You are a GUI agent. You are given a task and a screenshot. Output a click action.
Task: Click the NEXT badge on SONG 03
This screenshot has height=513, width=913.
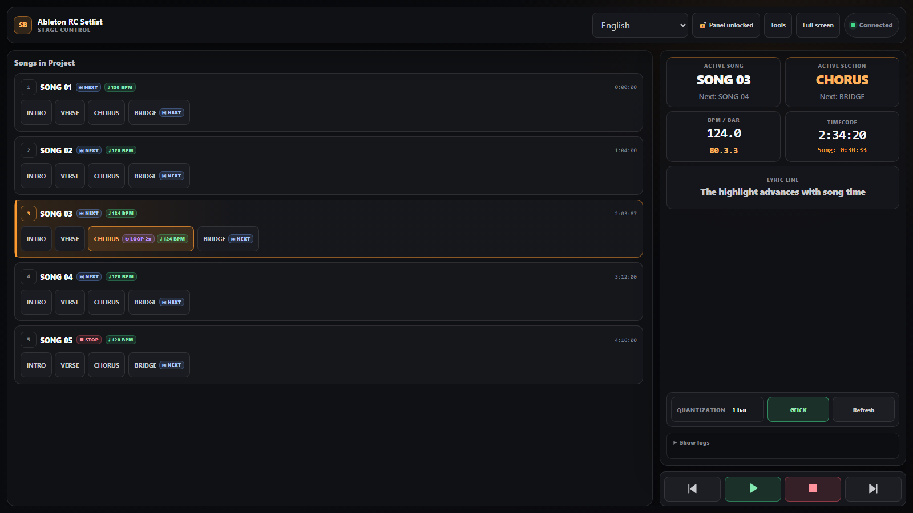pyautogui.click(x=89, y=213)
